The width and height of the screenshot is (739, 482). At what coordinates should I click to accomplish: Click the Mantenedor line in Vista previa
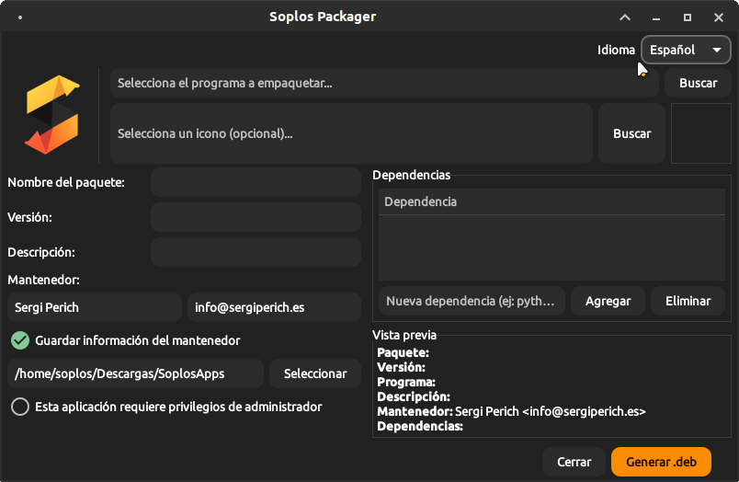pyautogui.click(x=511, y=412)
